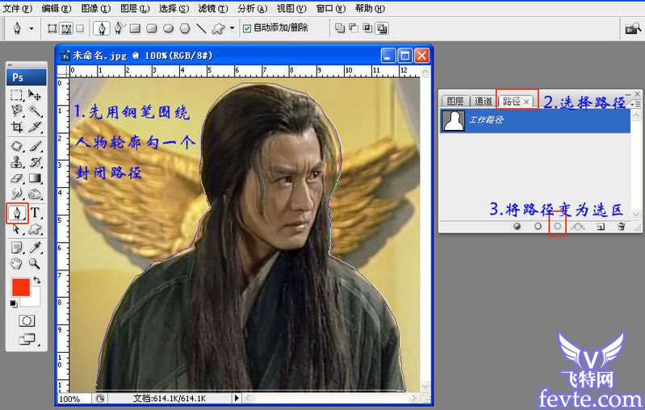The height and width of the screenshot is (410, 645).
Task: Toggle Quick Mask mode button
Action: point(27,320)
